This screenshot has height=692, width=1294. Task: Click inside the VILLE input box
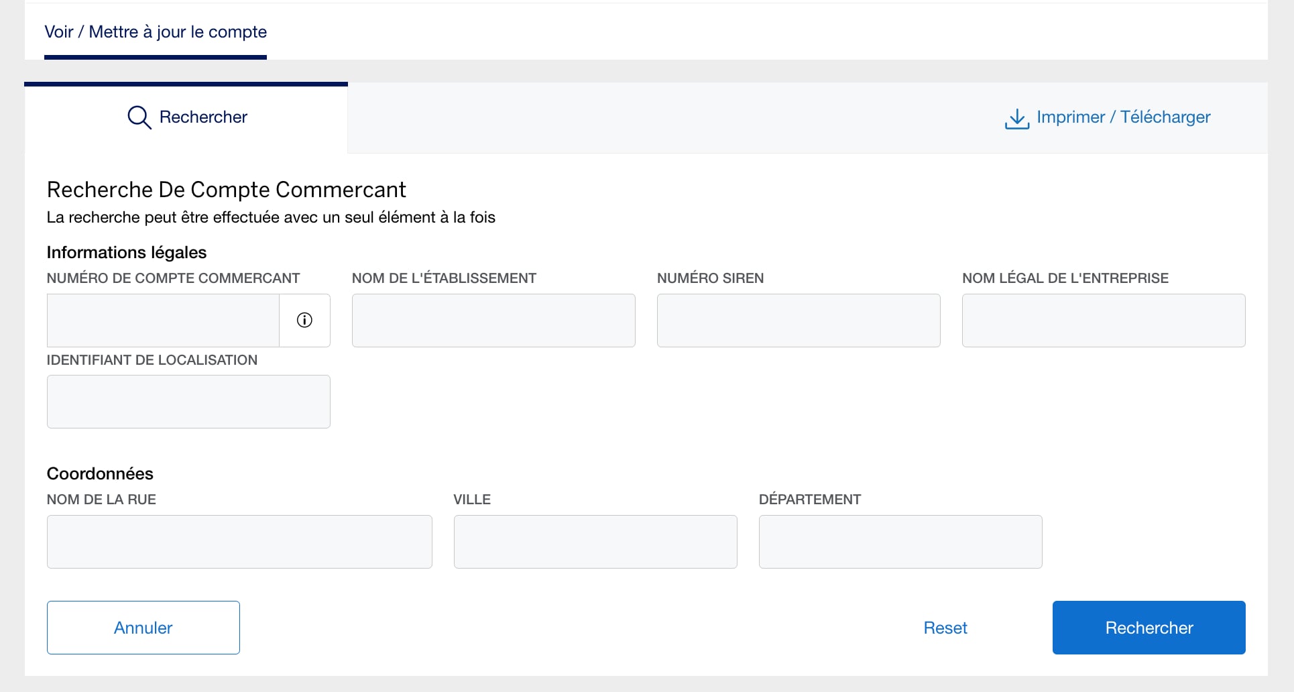click(595, 542)
